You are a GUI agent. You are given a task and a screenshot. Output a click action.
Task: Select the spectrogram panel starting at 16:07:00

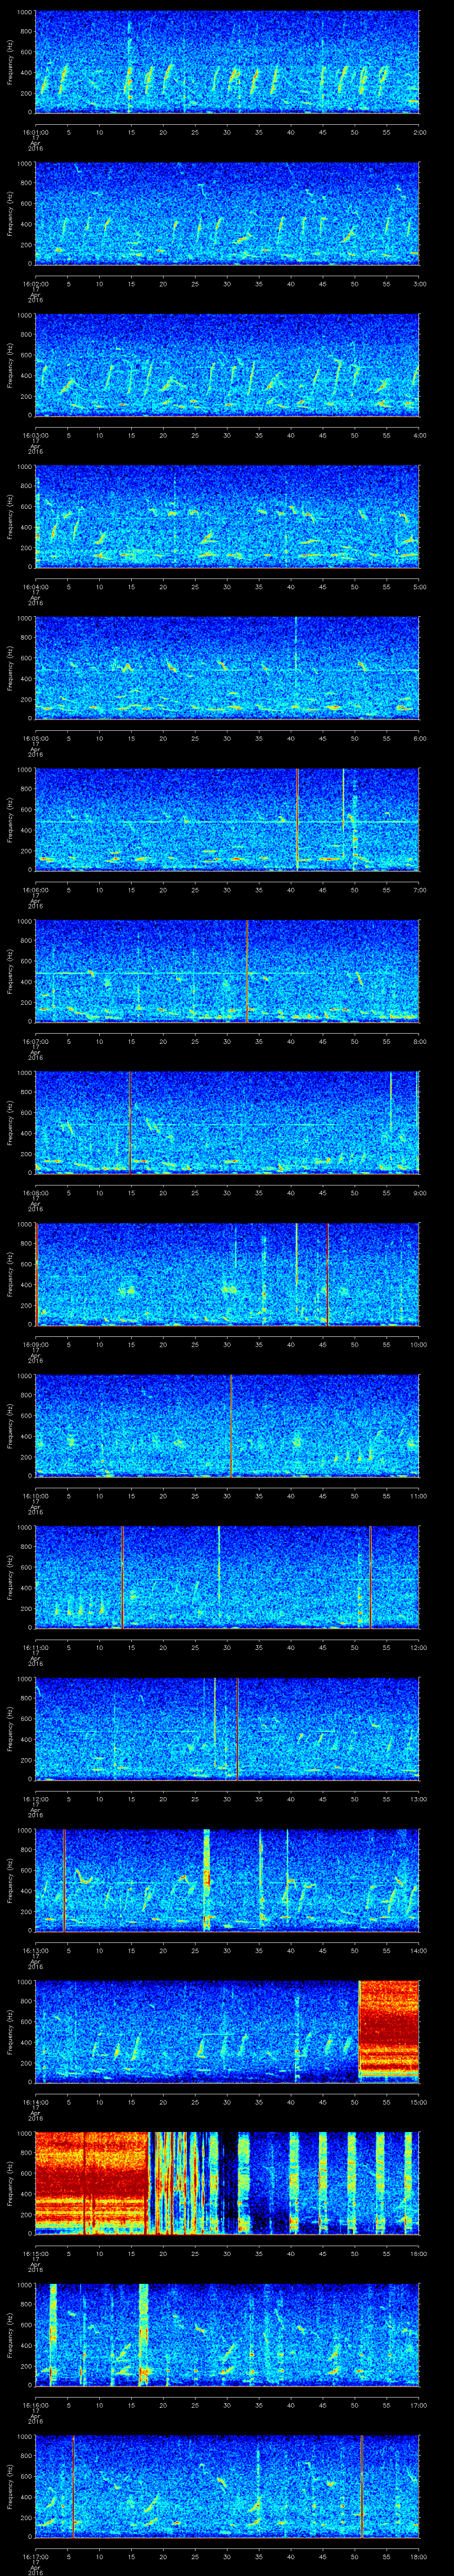(227, 972)
